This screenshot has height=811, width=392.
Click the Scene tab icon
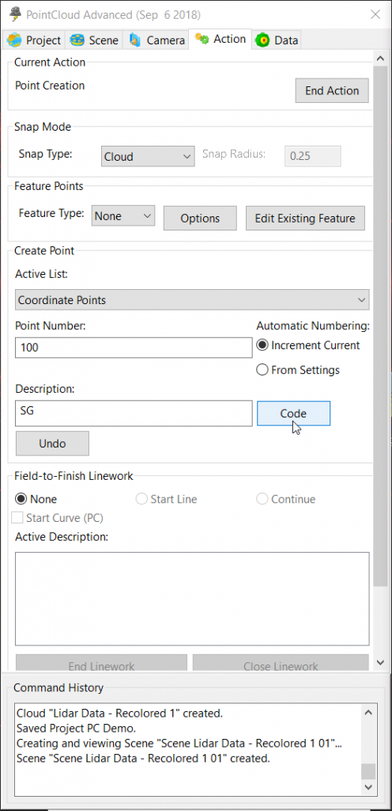(78, 40)
